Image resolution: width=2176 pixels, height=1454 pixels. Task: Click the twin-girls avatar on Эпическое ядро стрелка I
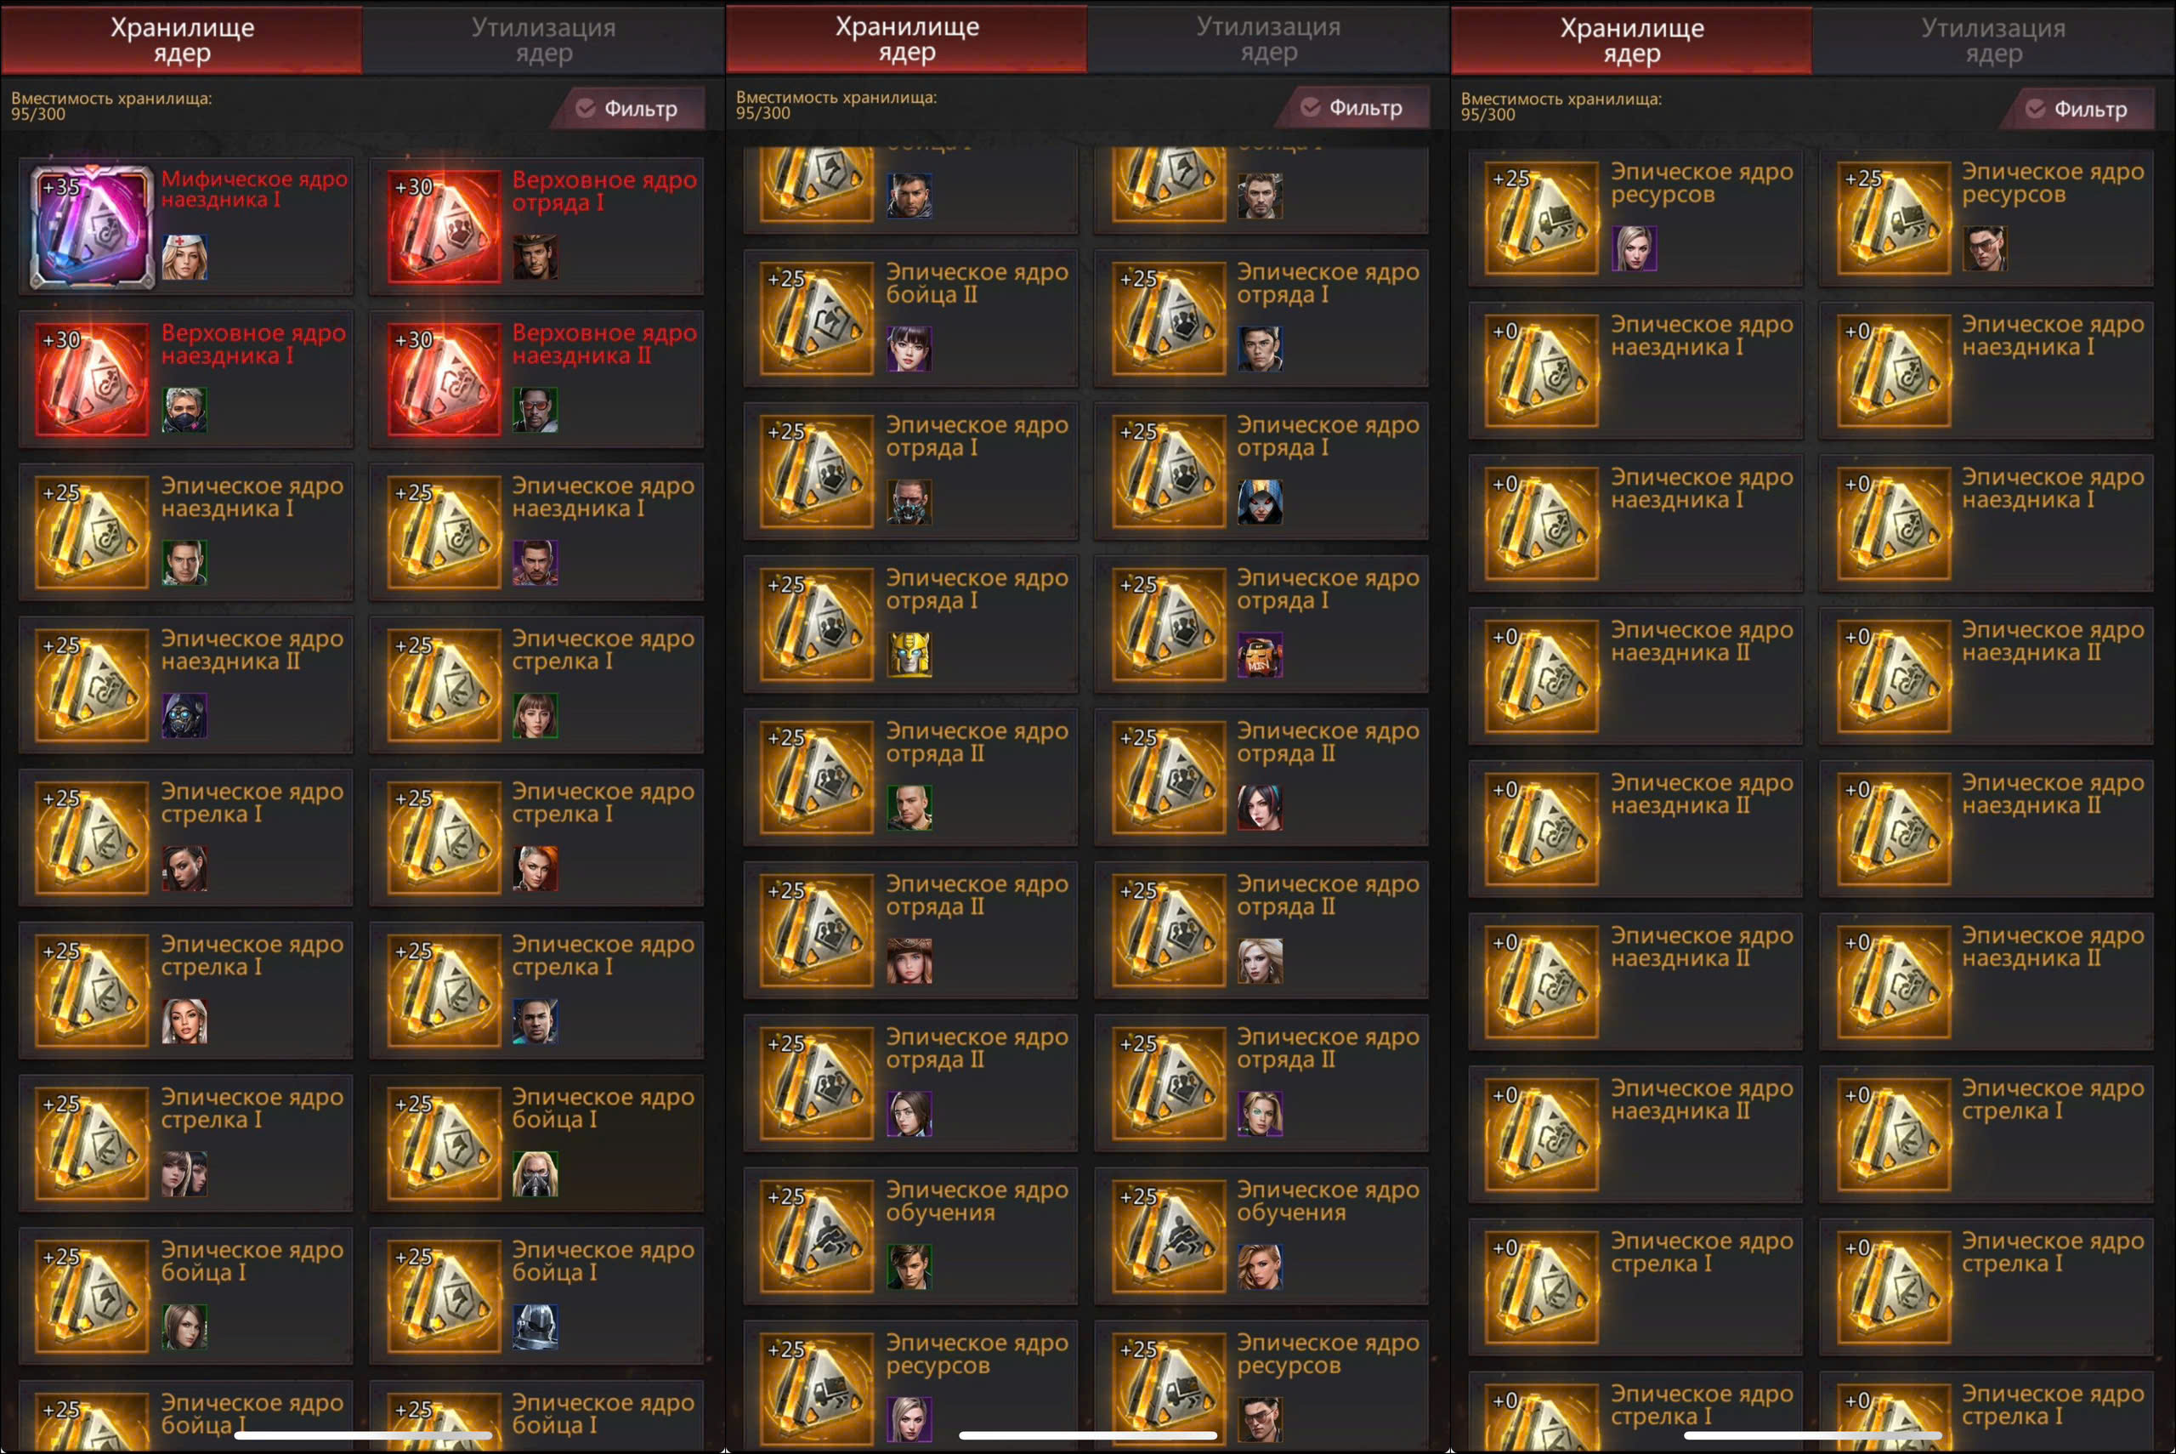(x=184, y=1174)
